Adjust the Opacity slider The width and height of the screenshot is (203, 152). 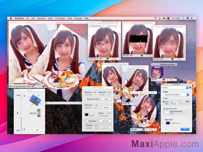[x=105, y=116]
